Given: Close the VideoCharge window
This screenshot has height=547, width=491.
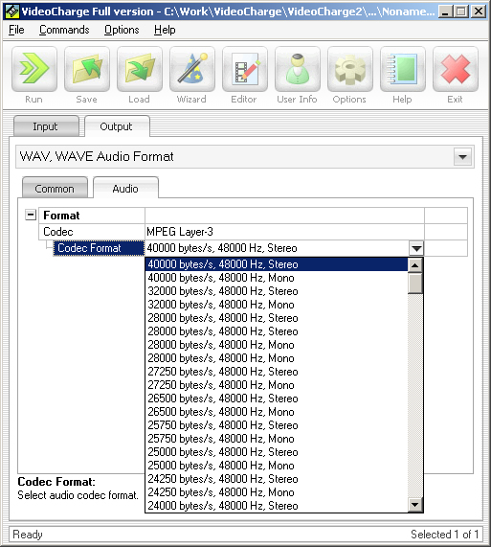Looking at the screenshot, I should (479, 11).
